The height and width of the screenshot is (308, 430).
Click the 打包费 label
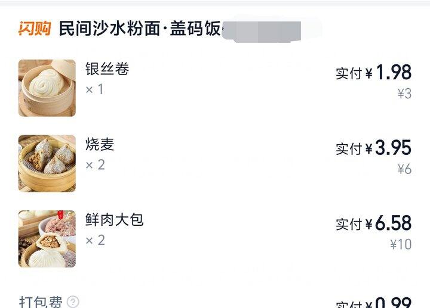pyautogui.click(x=41, y=302)
